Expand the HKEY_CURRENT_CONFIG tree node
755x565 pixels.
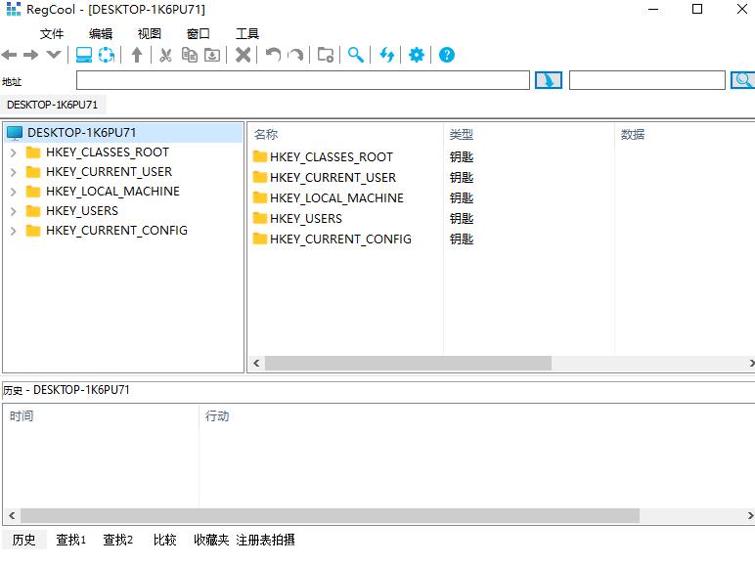pyautogui.click(x=14, y=231)
